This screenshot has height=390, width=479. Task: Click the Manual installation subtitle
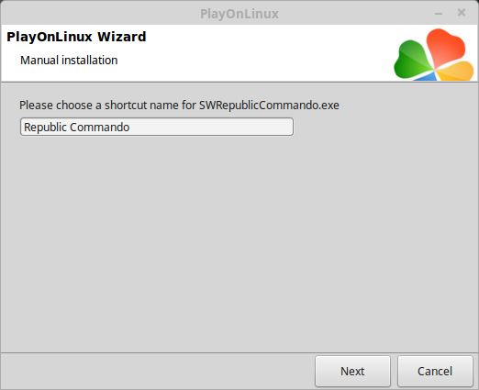pos(69,61)
